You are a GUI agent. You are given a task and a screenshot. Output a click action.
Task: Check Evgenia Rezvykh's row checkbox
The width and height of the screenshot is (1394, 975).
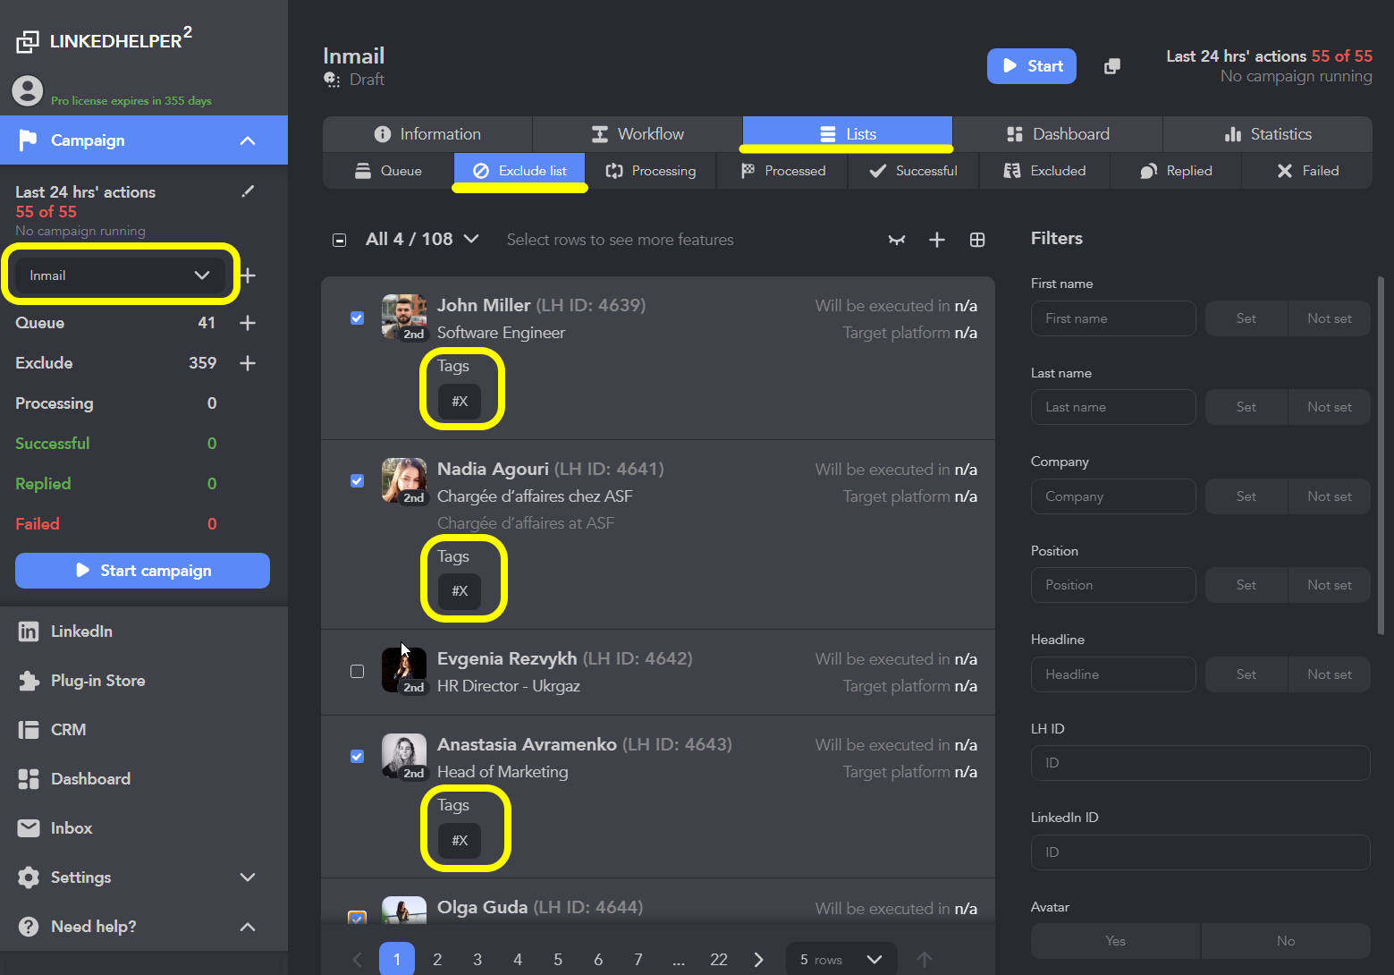click(x=358, y=671)
